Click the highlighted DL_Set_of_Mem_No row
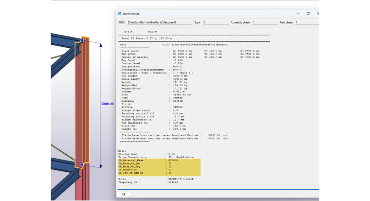Image resolution: width=370 pixels, height=201 pixels. pyautogui.click(x=159, y=173)
